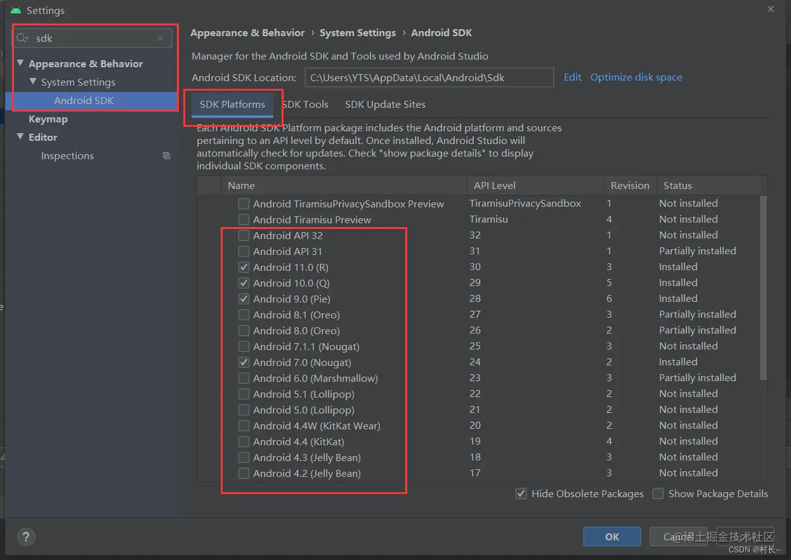The width and height of the screenshot is (791, 560).
Task: Switch to the SDK Platforms tab
Action: 232,105
